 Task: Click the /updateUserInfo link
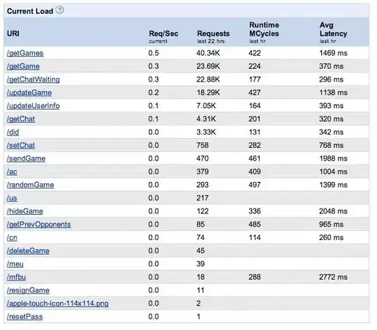[x=34, y=106]
